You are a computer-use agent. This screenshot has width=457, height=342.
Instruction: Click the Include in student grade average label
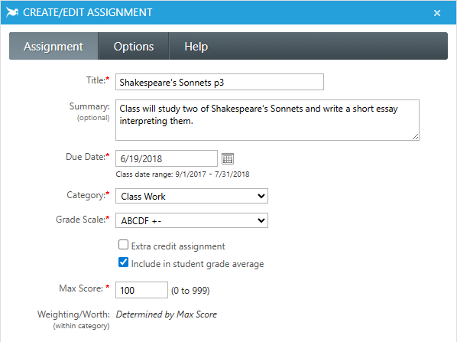[x=197, y=264]
